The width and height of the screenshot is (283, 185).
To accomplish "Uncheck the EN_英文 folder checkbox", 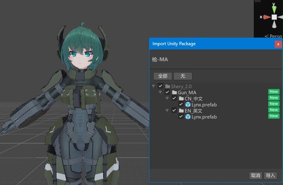I will (x=174, y=110).
